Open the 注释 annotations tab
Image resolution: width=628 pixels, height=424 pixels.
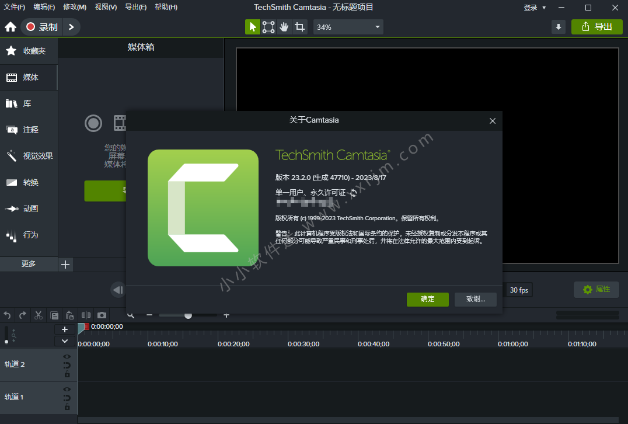(29, 130)
